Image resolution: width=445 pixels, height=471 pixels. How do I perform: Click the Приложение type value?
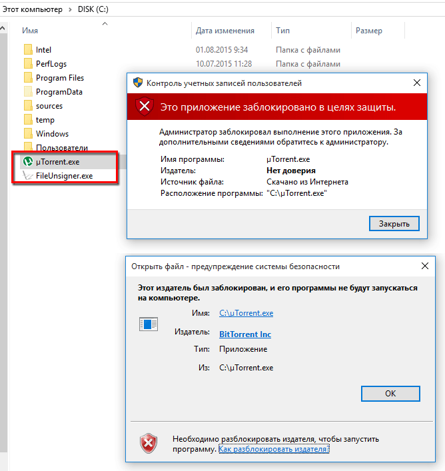pos(243,349)
